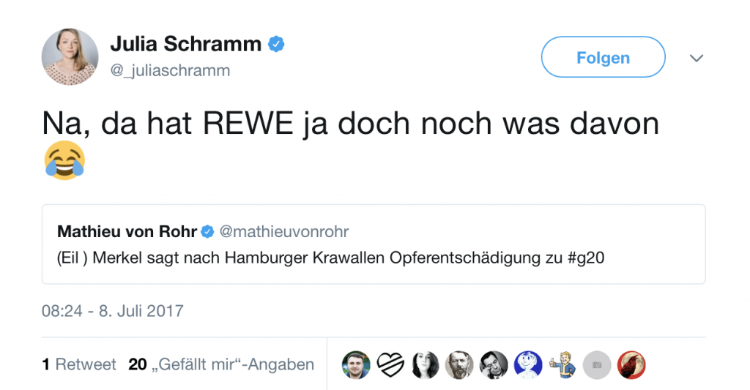The image size is (750, 390).
Task: Click the laughing tears emoji
Action: [64, 162]
